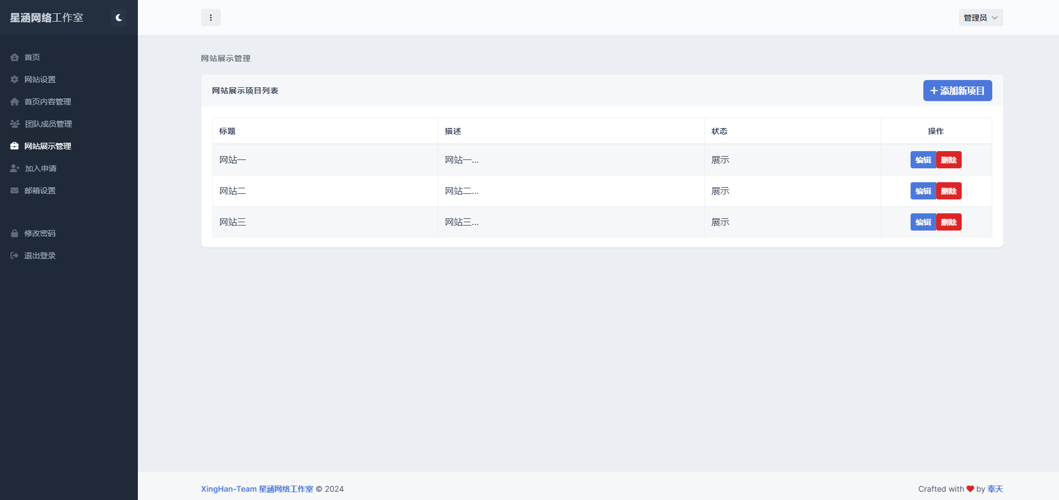
Task: Click the gear icon for 网站设置
Action: 14,79
